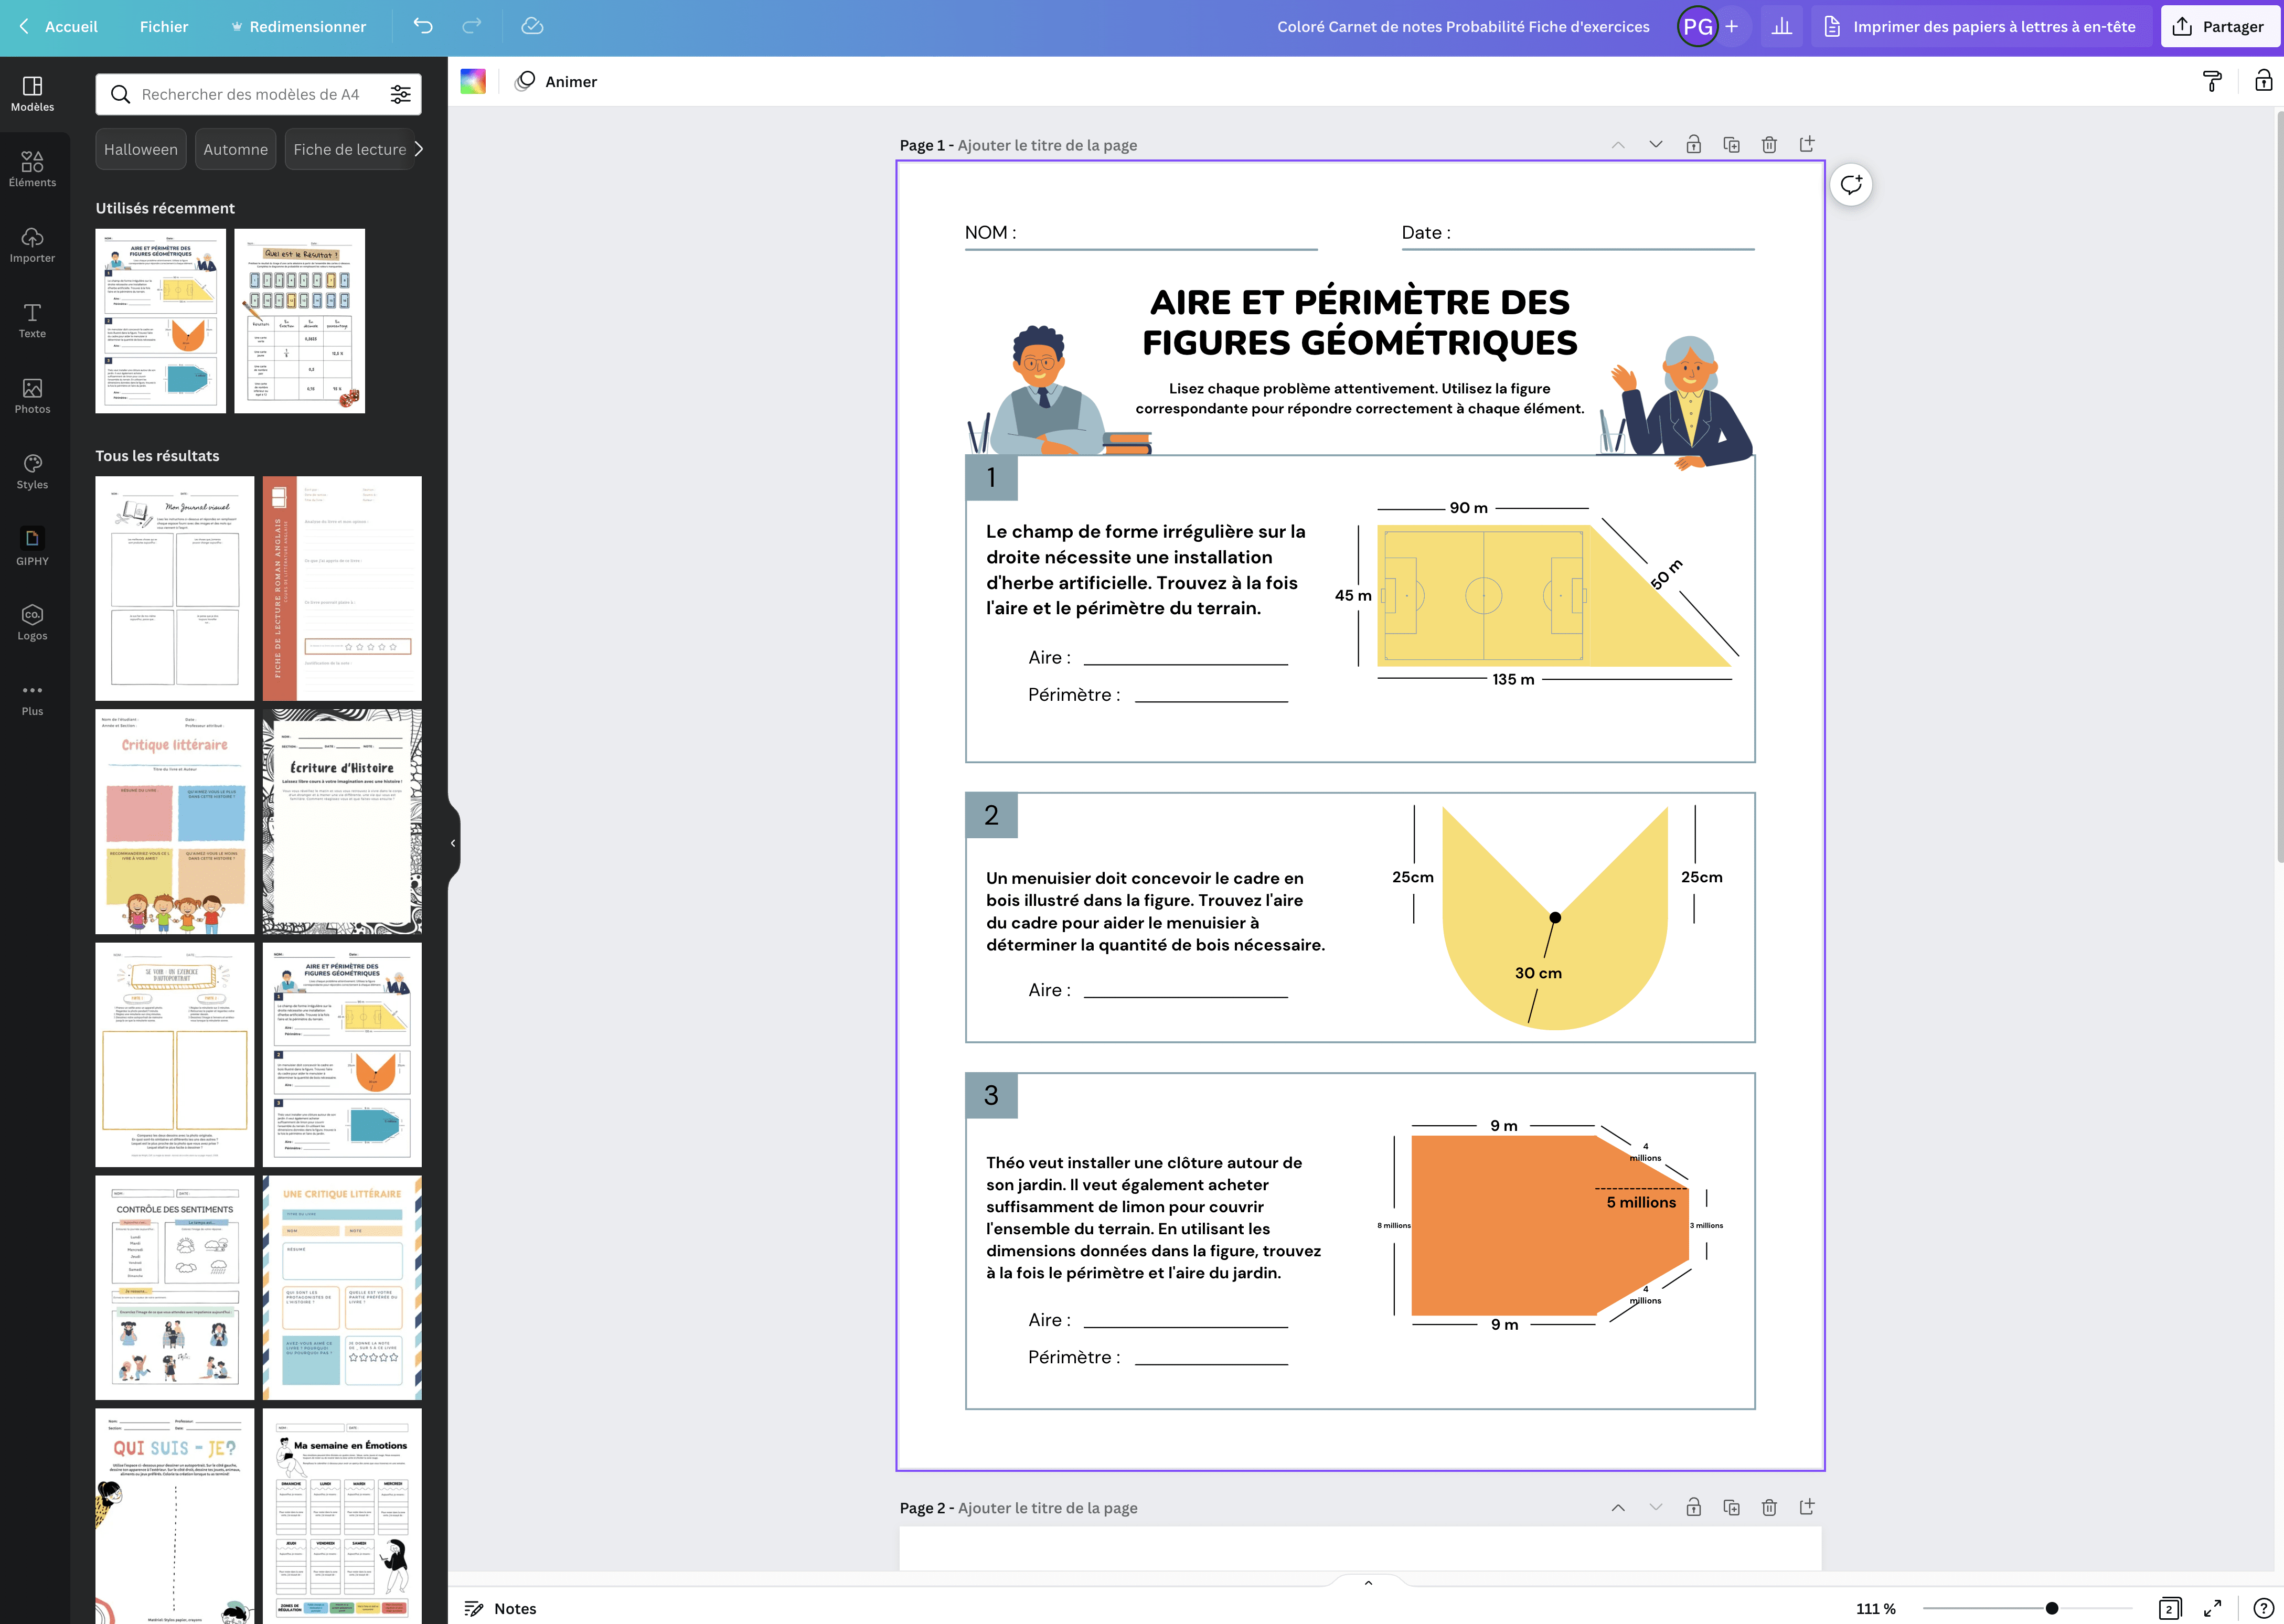
Task: Open the Photos panel
Action: [32, 396]
